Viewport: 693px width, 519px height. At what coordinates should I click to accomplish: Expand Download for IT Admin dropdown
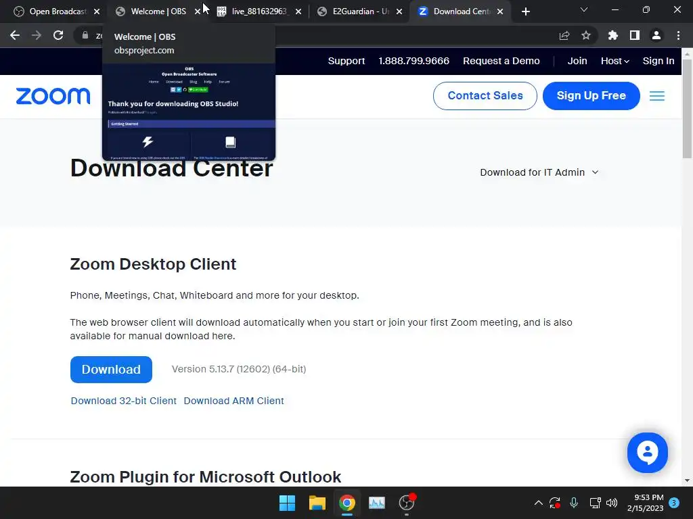click(539, 172)
